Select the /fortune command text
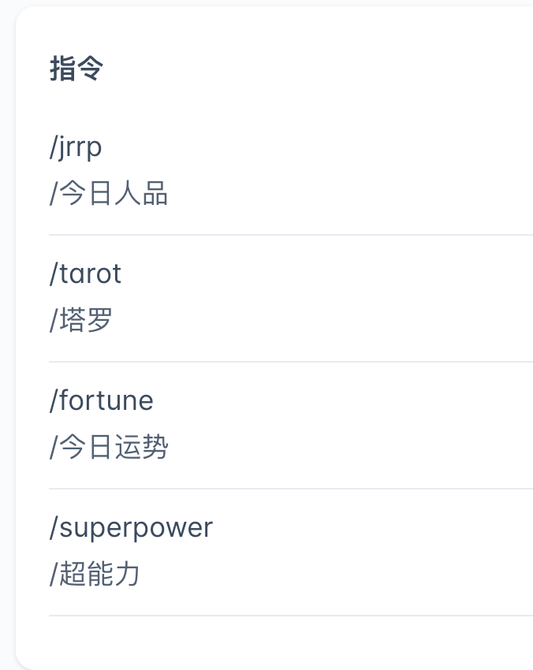This screenshot has height=670, width=533. (x=101, y=400)
